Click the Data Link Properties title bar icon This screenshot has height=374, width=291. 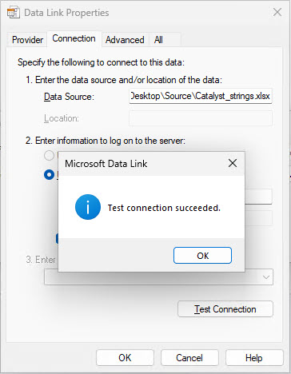tap(14, 13)
